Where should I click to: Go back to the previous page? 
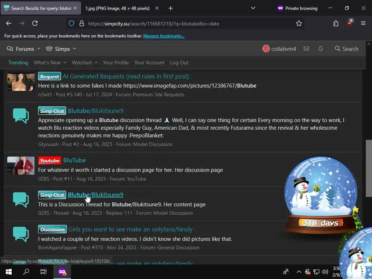coord(9,23)
